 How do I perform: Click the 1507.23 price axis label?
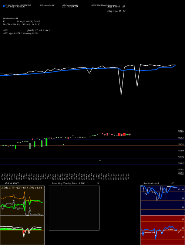pyautogui.click(x=181, y=144)
